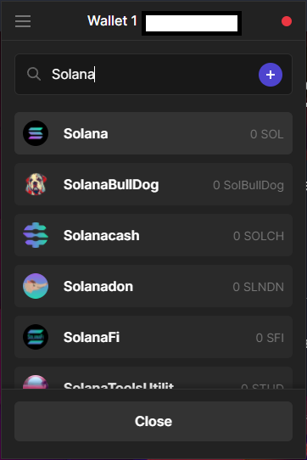
Task: Click the SolanaBullDog dog icon
Action: 36,184
